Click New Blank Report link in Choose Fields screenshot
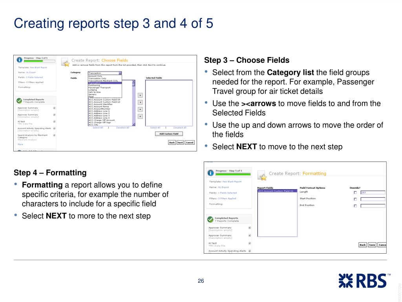This screenshot has height=302, width=402. [x=38, y=68]
